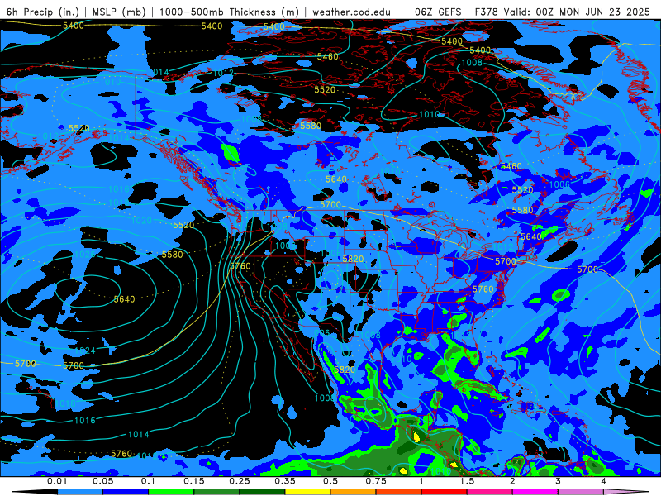Select the '06Z GEFS' model run text
The width and height of the screenshot is (661, 496).
coord(438,12)
